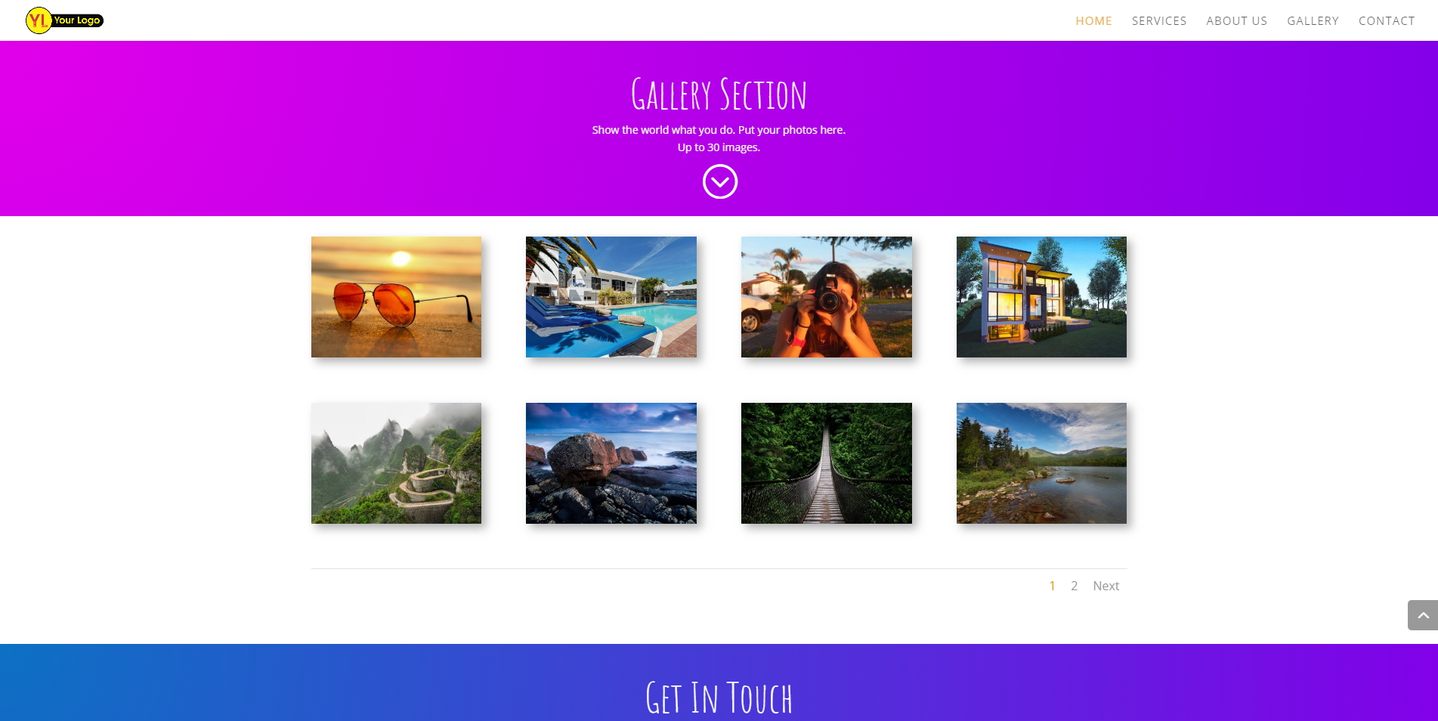Go to gallery page 2
The width and height of the screenshot is (1438, 721).
click(x=1074, y=586)
